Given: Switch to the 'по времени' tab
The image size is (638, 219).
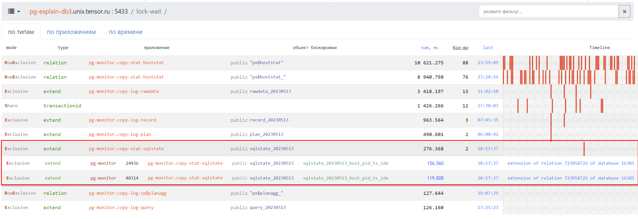Looking at the screenshot, I should (125, 32).
